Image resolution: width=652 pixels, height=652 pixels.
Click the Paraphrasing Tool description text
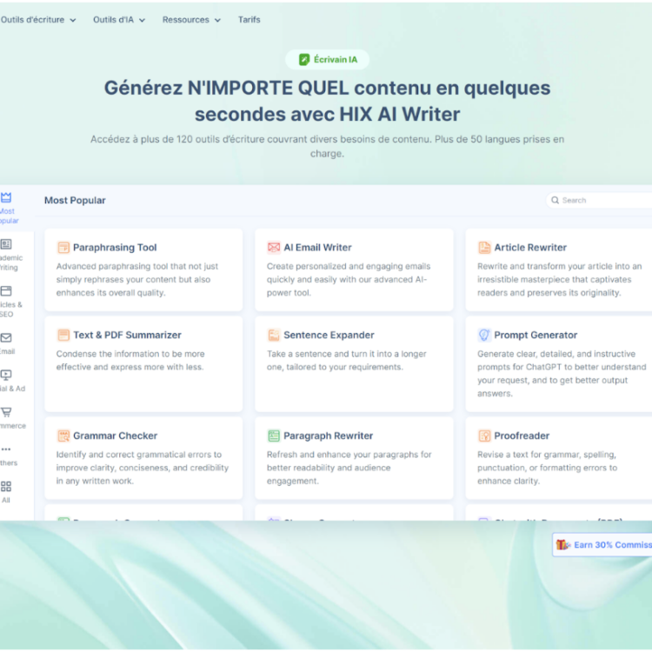click(137, 279)
